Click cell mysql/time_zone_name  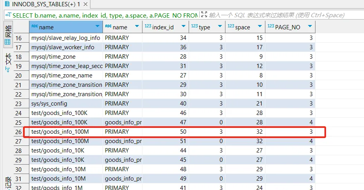pos(66,75)
